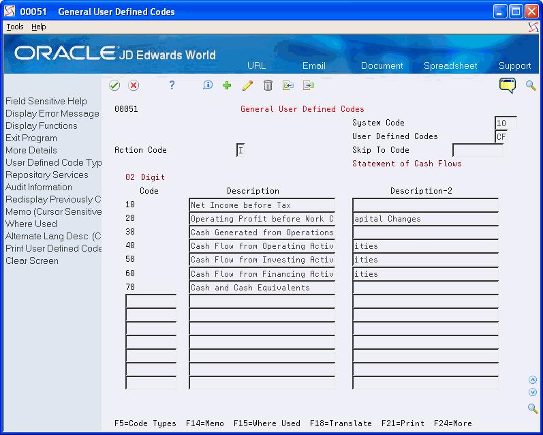Open the Tools menu
Screen dimensions: 543x435
point(15,27)
